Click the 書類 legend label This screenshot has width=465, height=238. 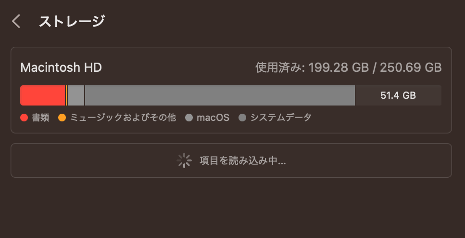tap(41, 118)
